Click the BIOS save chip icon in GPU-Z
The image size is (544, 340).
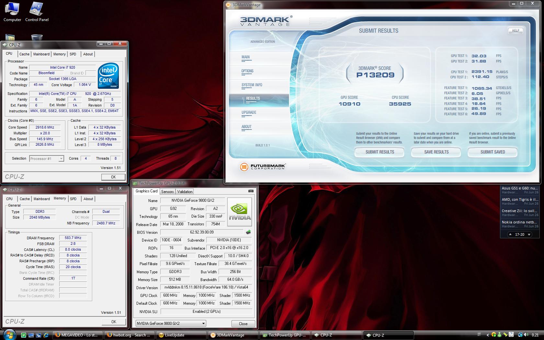click(x=248, y=232)
